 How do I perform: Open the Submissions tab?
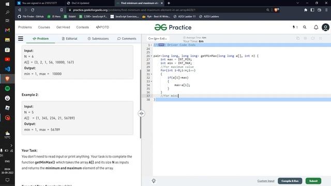[x=98, y=39]
